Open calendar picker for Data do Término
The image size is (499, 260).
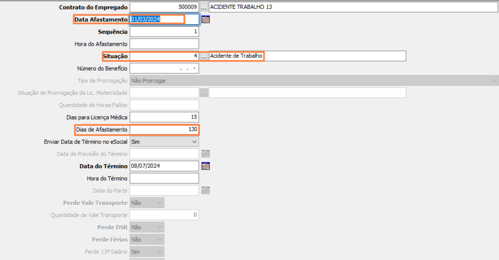[x=206, y=166]
